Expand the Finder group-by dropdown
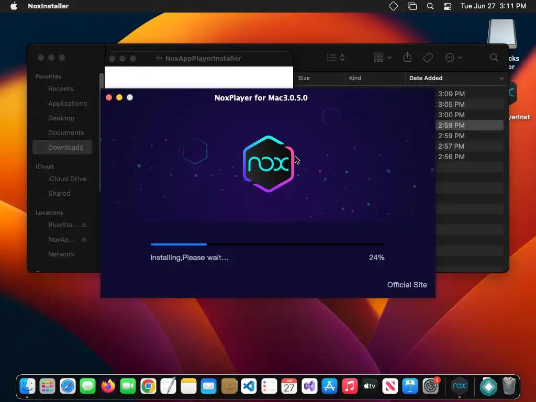 (x=382, y=58)
